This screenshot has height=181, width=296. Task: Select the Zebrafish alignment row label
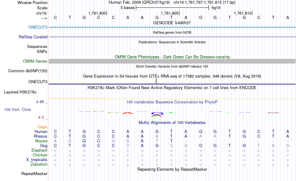tap(39, 164)
